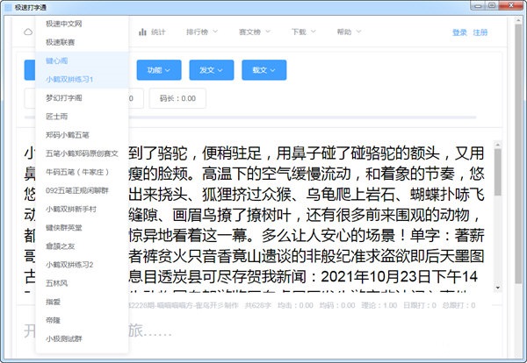Viewport: 527px width, 363px height.
Task: Select 极速中文网 in the list
Action: (82, 24)
